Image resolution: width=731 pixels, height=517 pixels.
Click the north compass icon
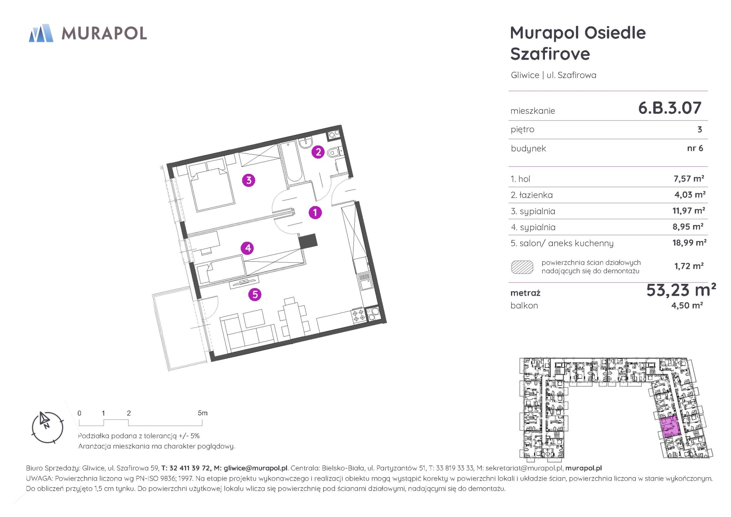click(48, 427)
